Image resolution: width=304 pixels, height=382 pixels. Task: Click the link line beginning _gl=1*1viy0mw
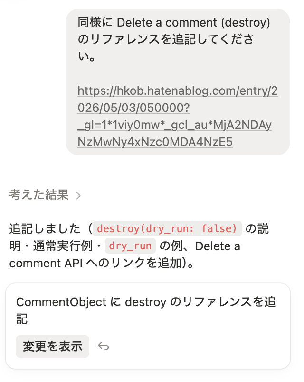tap(175, 125)
